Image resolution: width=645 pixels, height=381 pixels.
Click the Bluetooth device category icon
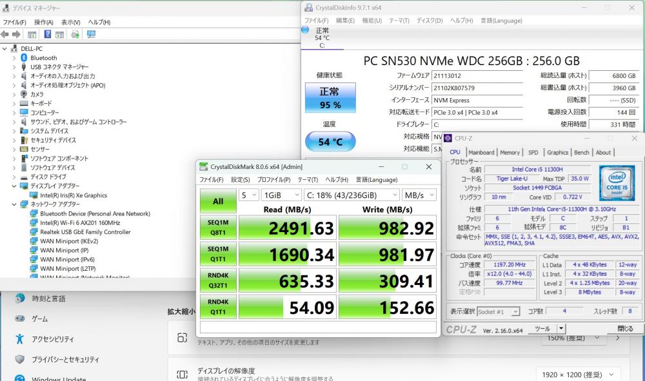pyautogui.click(x=24, y=57)
